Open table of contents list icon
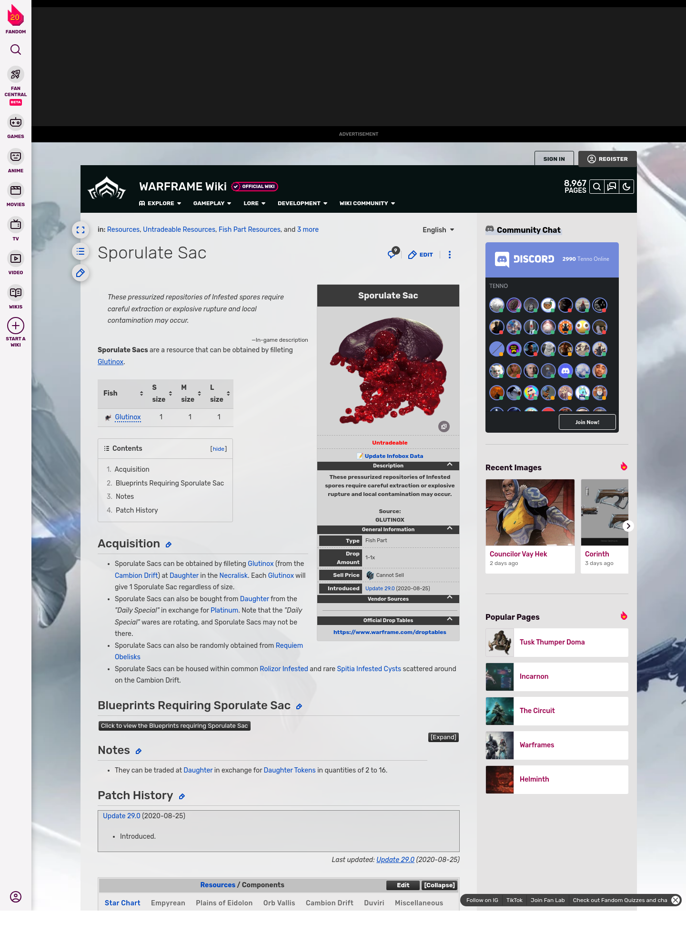 click(81, 251)
